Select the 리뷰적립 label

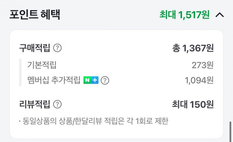coord(34,104)
